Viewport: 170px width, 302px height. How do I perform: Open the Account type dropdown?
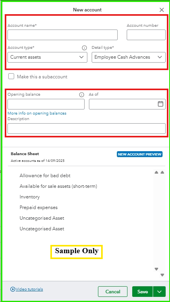pos(47,57)
